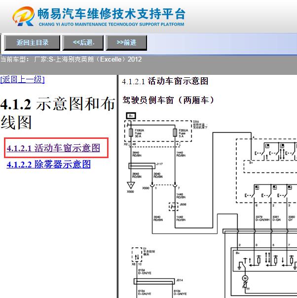Viewport: 297px width, 298px height.
Task: Click the CHANG YI AUTO MAINTENANCE subtitle text
Action: (111, 24)
